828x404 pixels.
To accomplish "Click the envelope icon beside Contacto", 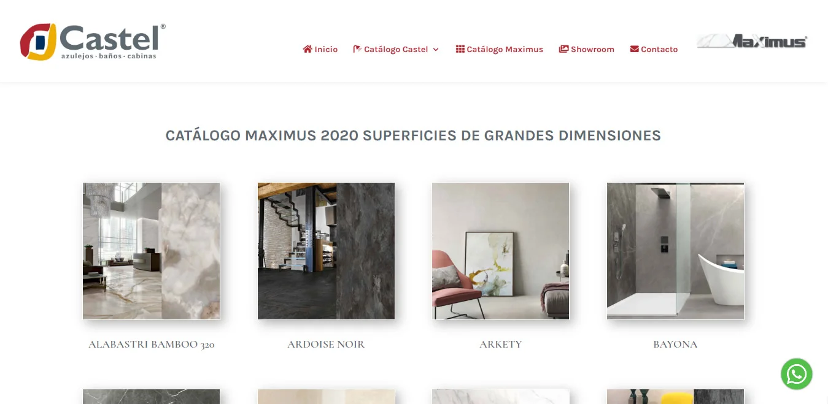I will pyautogui.click(x=635, y=49).
